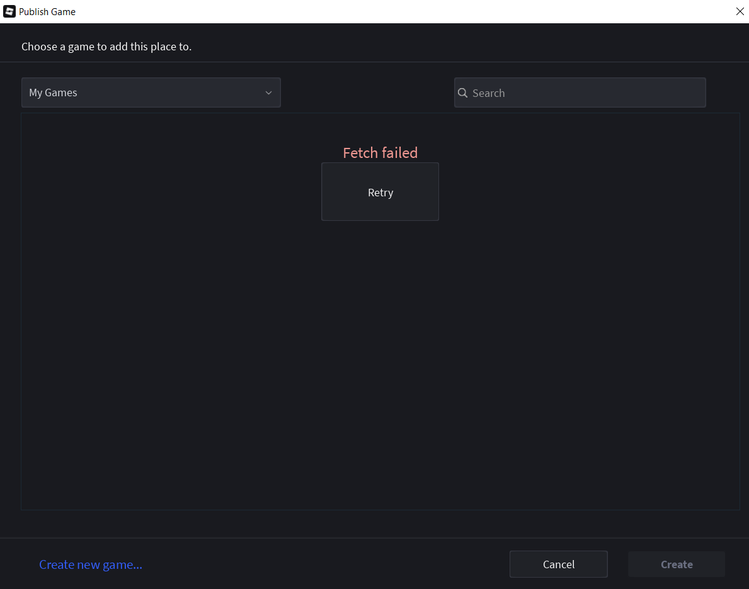
Task: Close the Publish Game window
Action: [x=740, y=11]
